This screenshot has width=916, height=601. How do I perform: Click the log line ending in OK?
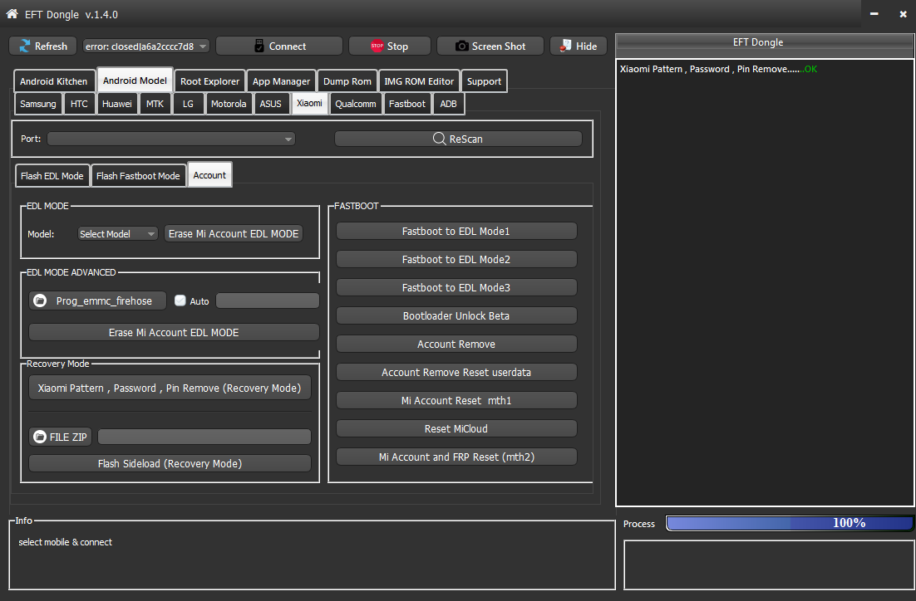click(x=718, y=69)
